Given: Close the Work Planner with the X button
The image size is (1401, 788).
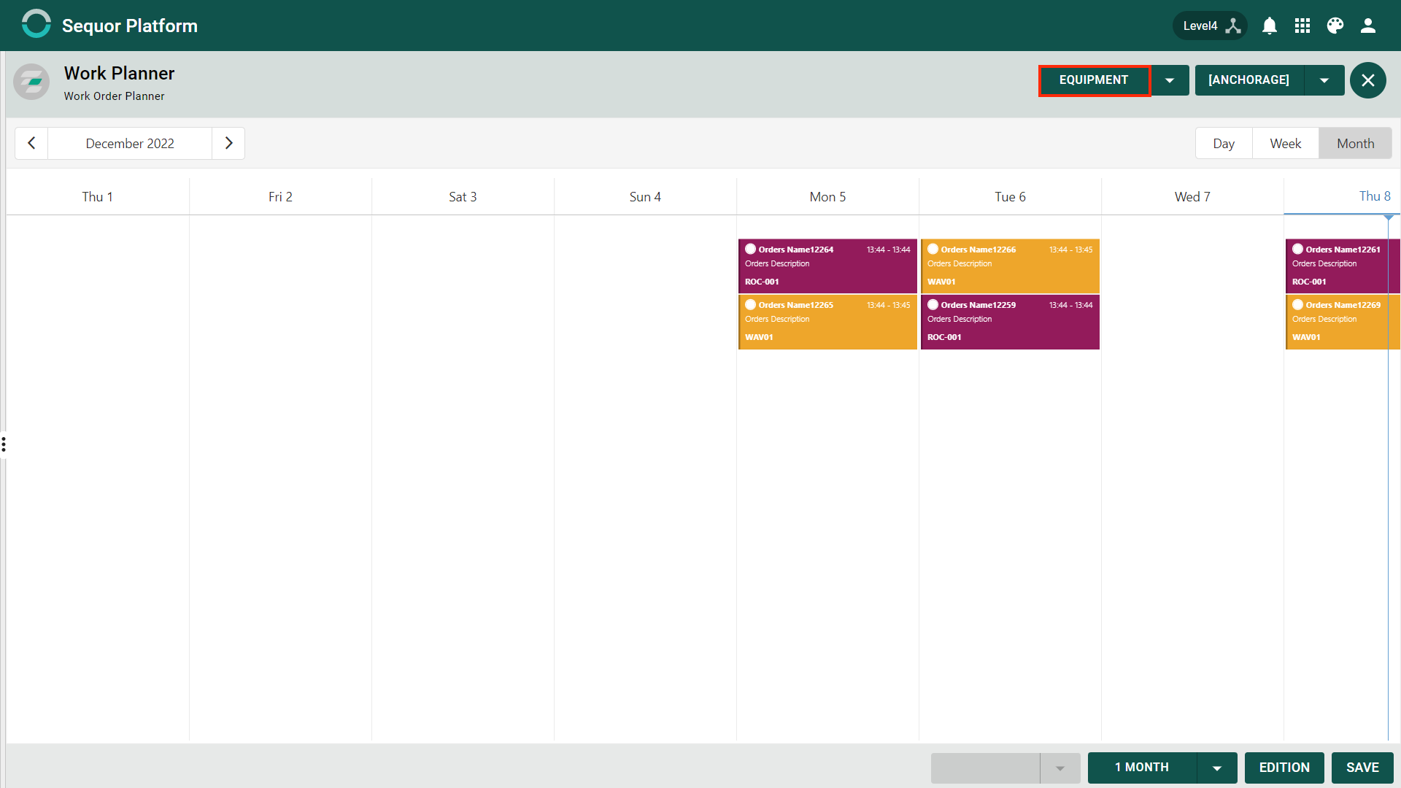Looking at the screenshot, I should click(1368, 80).
